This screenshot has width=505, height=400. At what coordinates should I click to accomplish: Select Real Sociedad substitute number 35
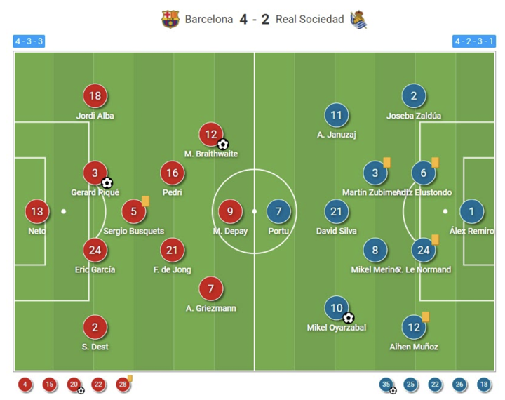click(386, 384)
